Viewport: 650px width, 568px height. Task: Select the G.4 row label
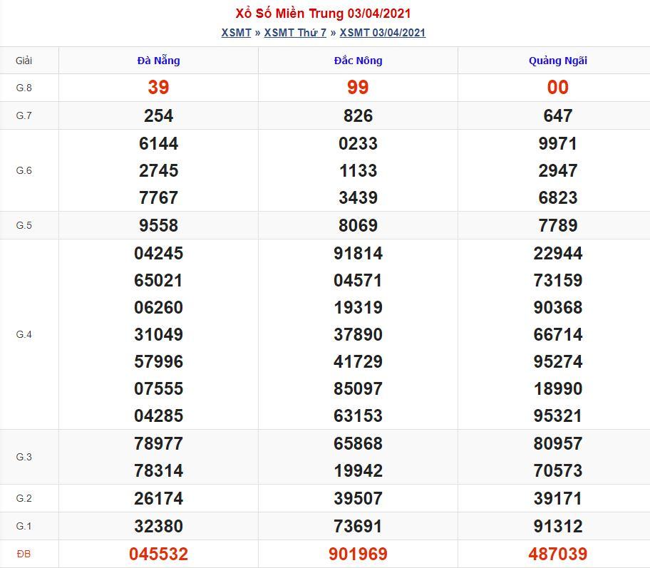coord(24,334)
